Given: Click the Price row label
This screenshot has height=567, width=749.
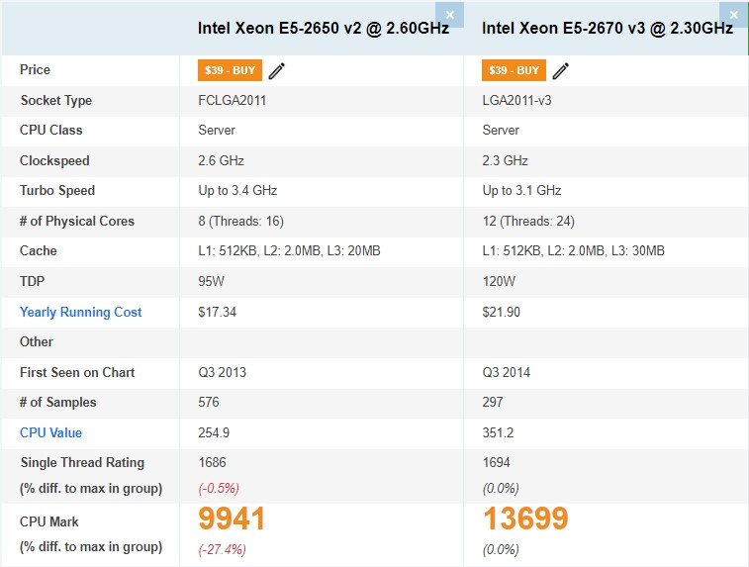Looking at the screenshot, I should point(35,69).
